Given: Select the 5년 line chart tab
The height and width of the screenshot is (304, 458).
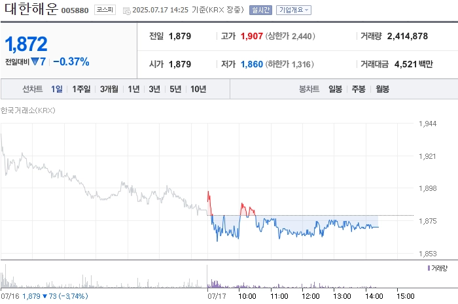Looking at the screenshot, I should point(175,89).
